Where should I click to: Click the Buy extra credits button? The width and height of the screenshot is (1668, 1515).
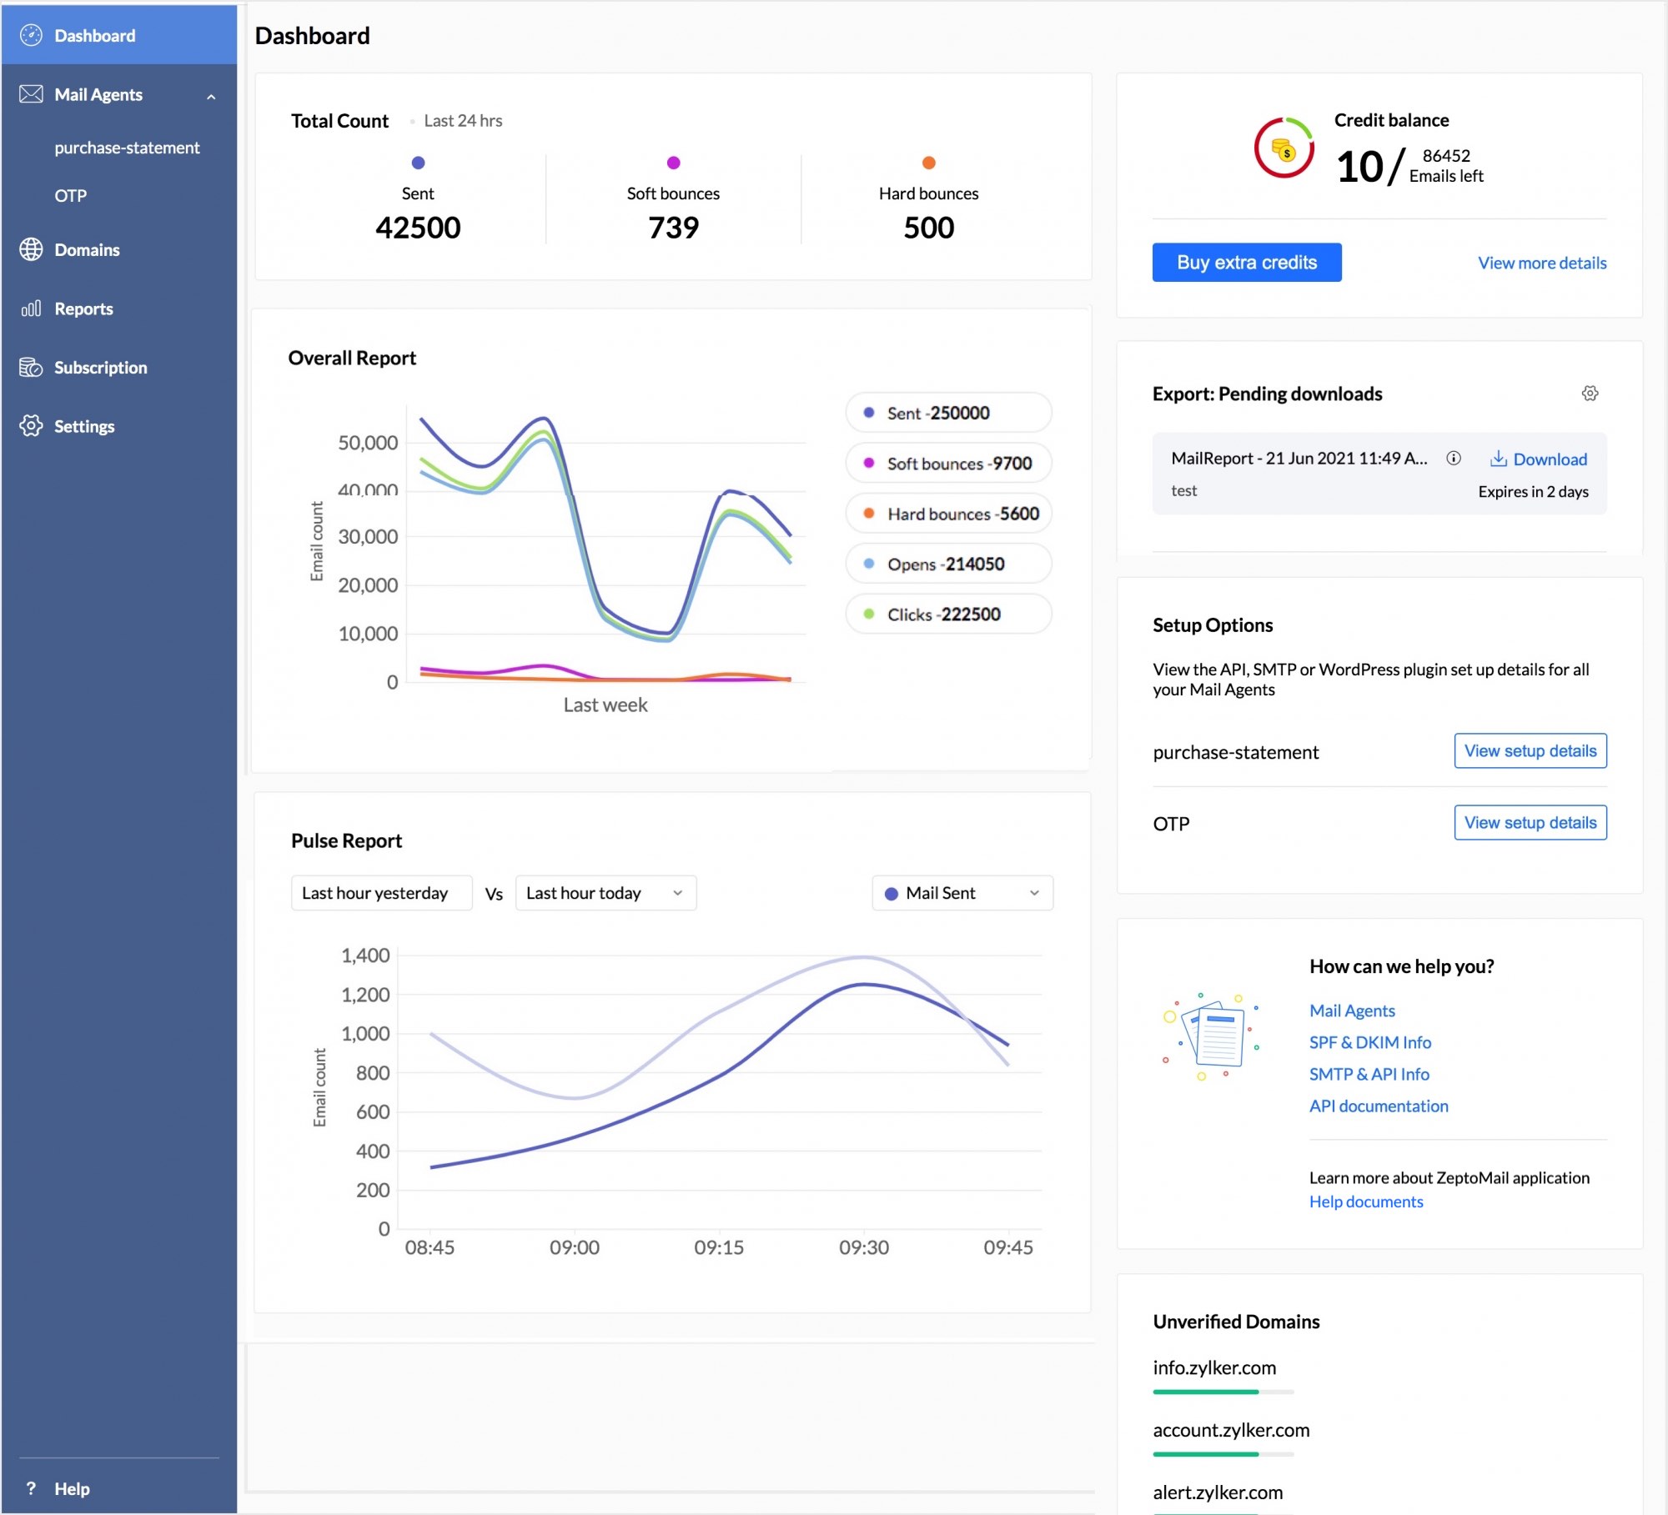pos(1246,262)
